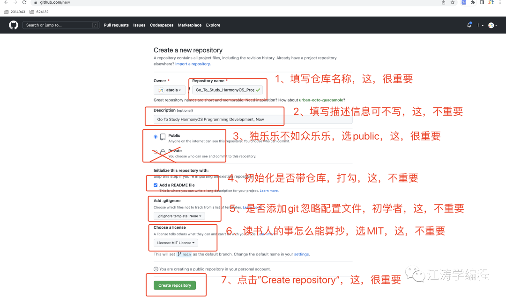Open the user avatar menu
506x297 pixels.
point(492,25)
